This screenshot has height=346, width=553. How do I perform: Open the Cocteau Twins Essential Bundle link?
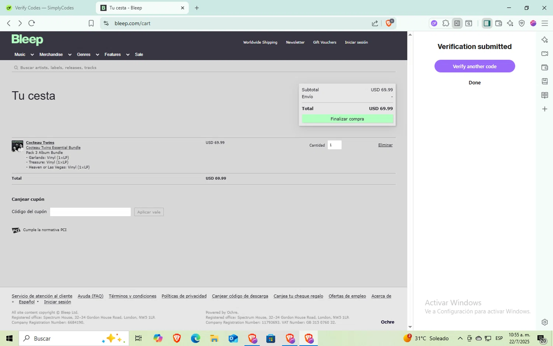[x=53, y=148]
